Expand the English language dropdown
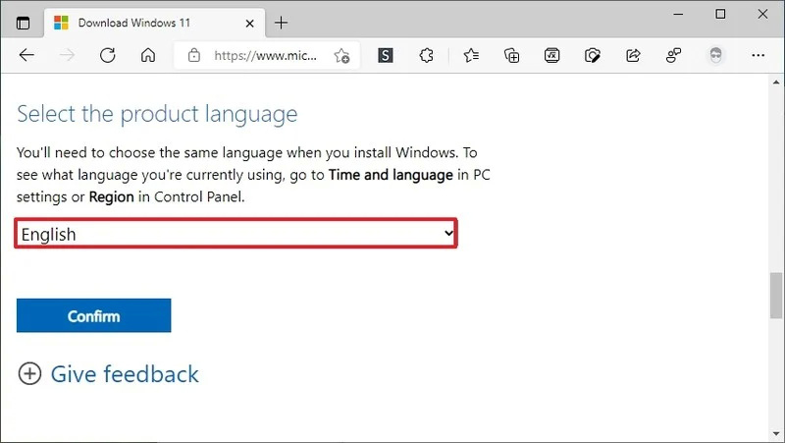The width and height of the screenshot is (785, 443). (x=235, y=233)
